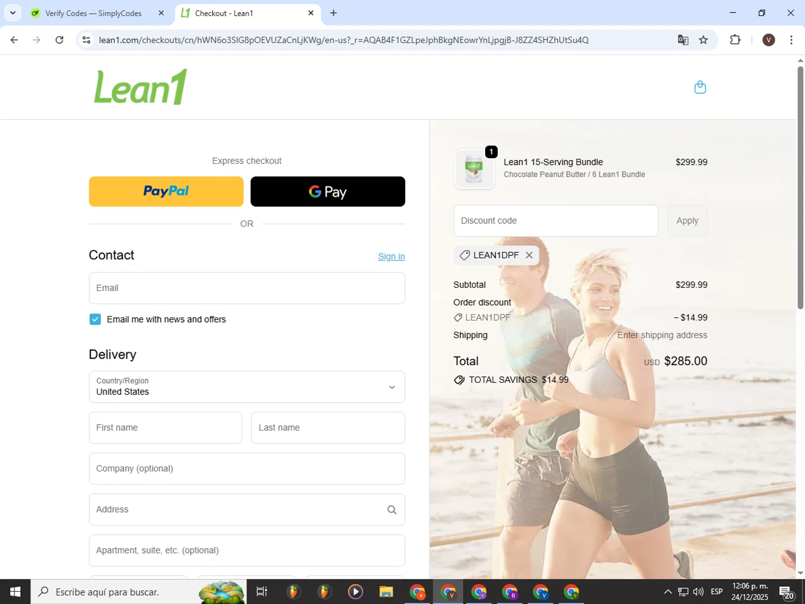805x604 pixels.
Task: Pay with the Google Pay button
Action: 328,192
